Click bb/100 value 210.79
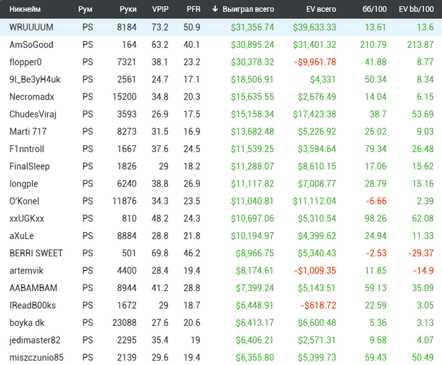This screenshot has height=365, width=442. (x=373, y=45)
